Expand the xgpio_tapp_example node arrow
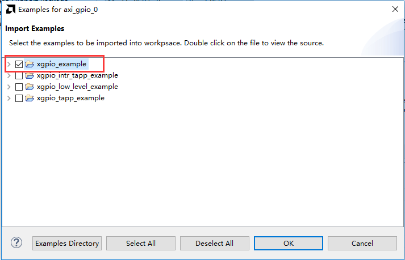The width and height of the screenshot is (405, 260). [x=9, y=98]
